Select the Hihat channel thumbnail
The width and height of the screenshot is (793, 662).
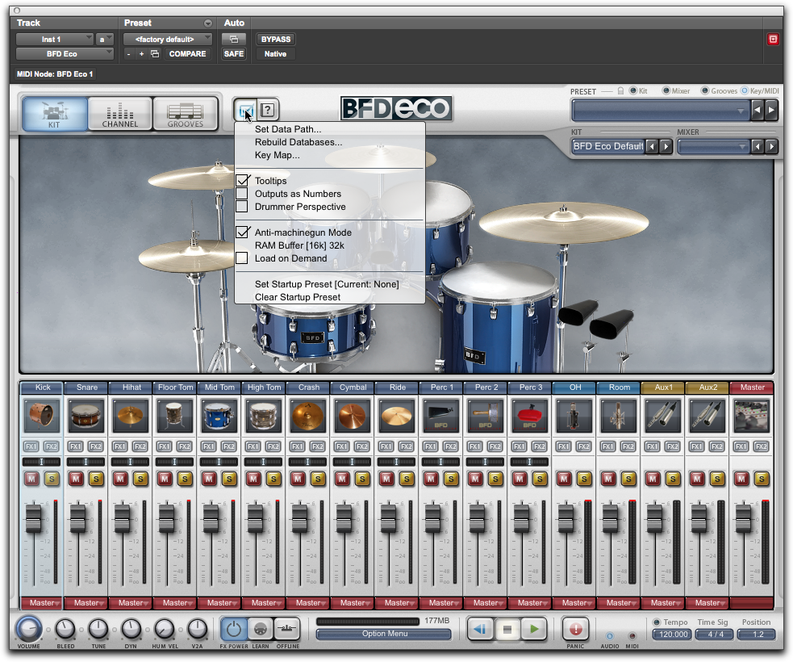point(131,416)
